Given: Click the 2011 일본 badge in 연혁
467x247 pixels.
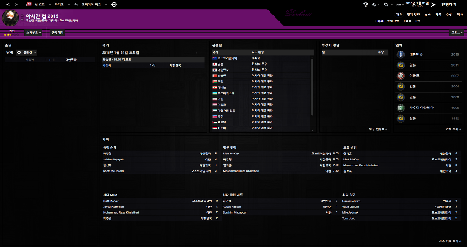Looking at the screenshot, I should [x=400, y=65].
